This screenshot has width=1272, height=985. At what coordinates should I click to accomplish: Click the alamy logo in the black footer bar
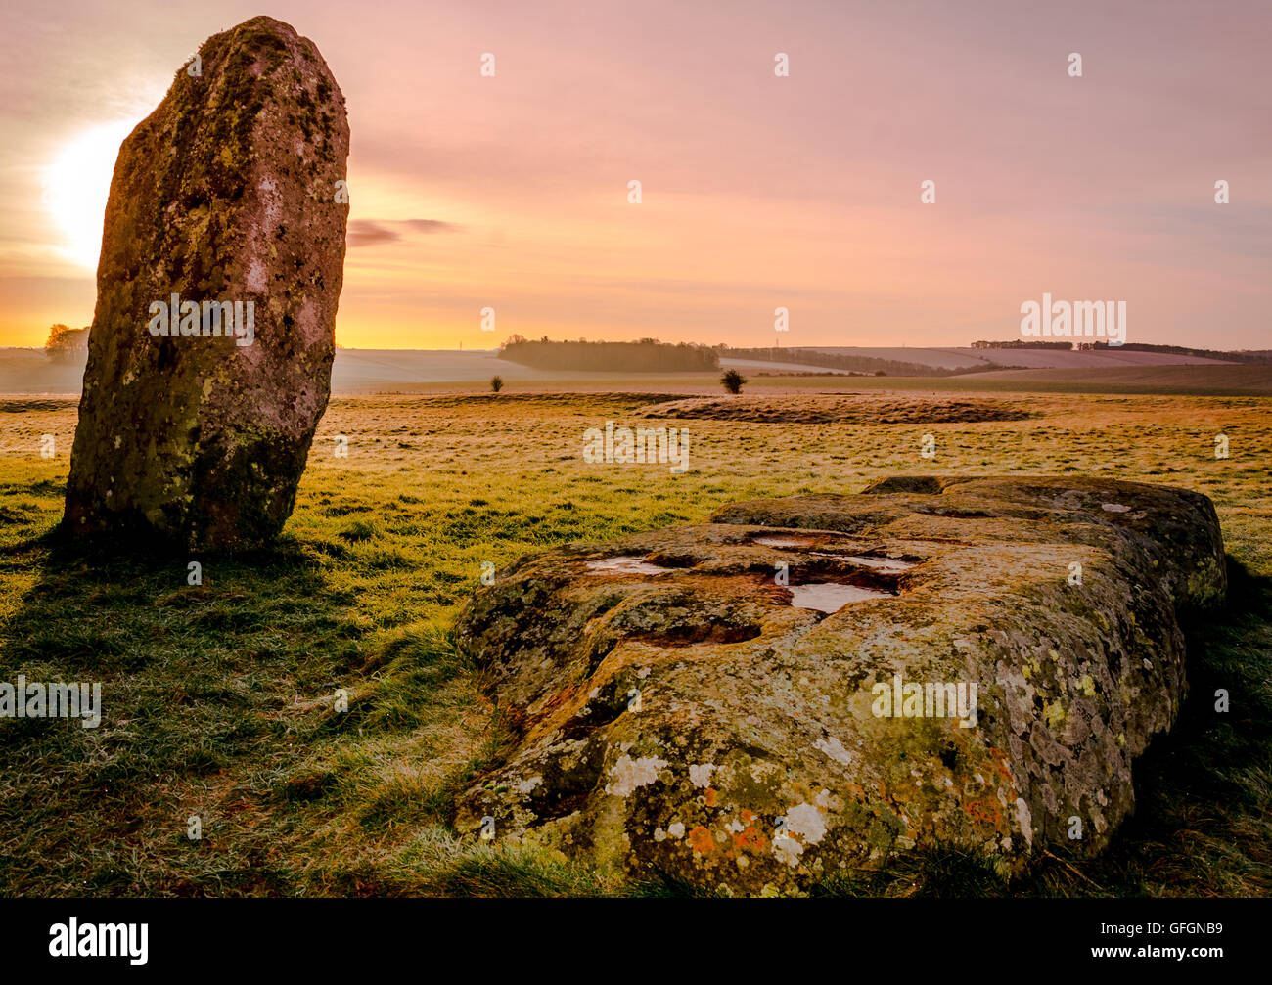click(99, 941)
